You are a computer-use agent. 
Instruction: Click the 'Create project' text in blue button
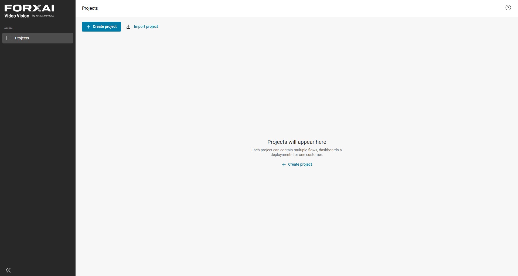pos(105,27)
